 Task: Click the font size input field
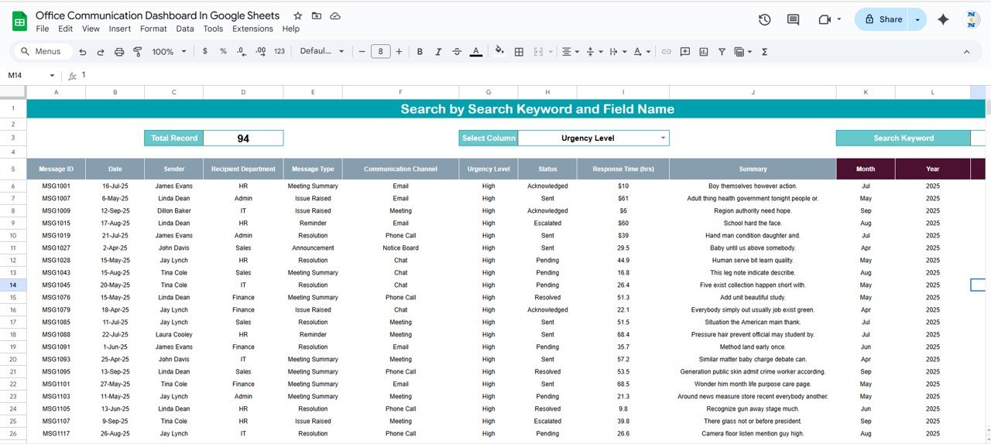click(x=380, y=52)
